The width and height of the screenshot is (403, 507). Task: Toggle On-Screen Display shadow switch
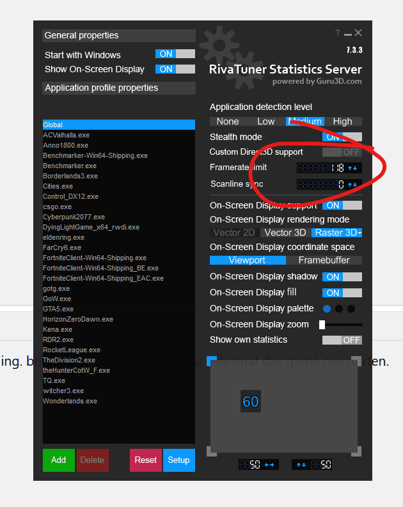click(x=342, y=277)
